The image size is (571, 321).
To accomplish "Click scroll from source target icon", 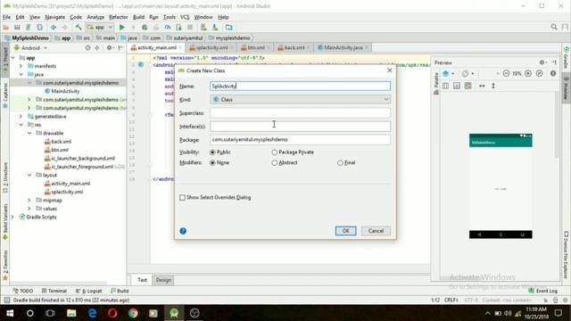I will [x=87, y=47].
